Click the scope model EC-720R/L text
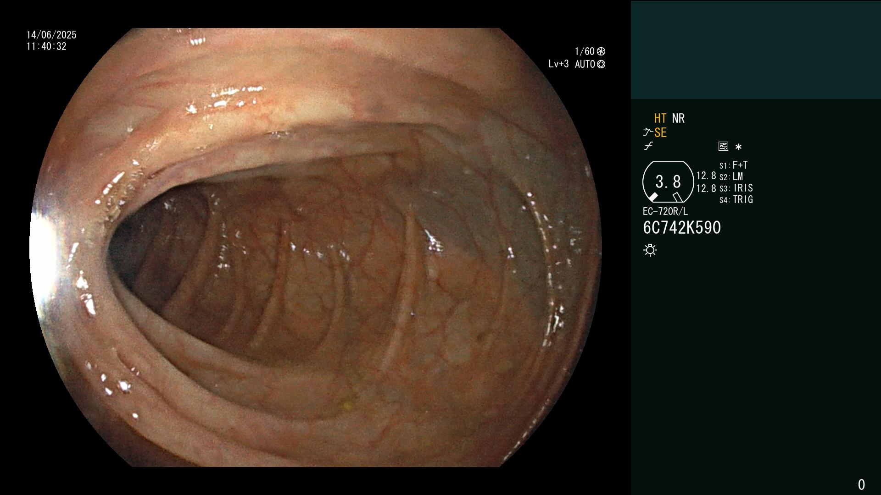The height and width of the screenshot is (495, 881). [x=665, y=212]
